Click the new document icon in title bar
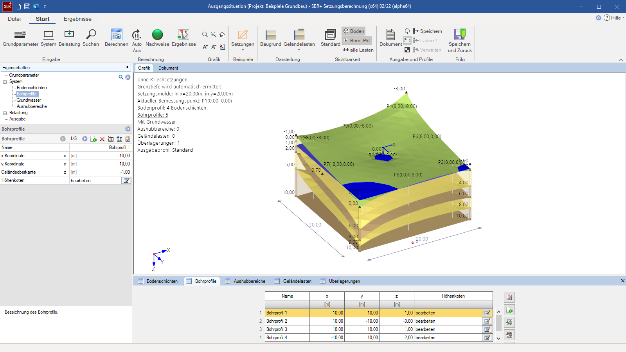This screenshot has width=626, height=352. click(18, 6)
